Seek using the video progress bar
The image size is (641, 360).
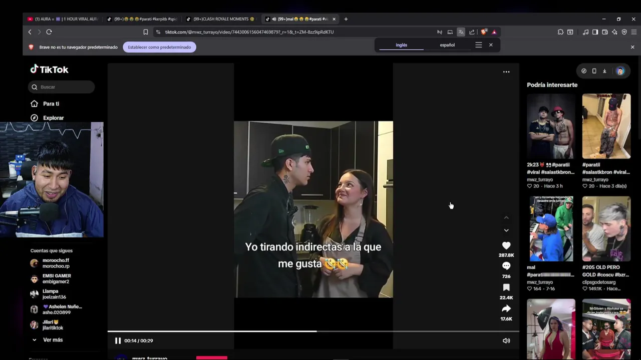click(313, 331)
